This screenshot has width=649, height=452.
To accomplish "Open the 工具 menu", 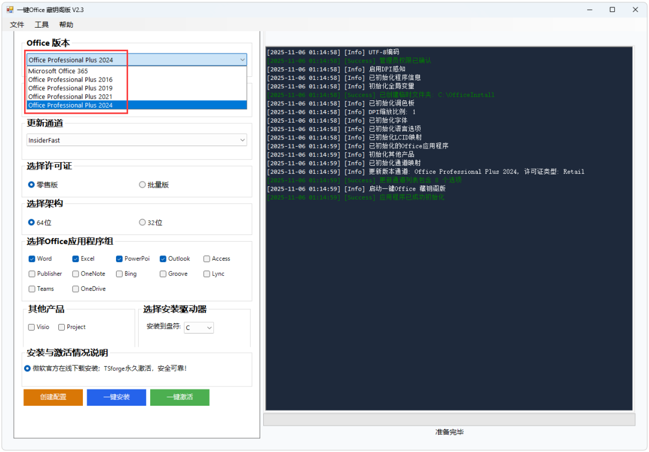I will coord(41,25).
